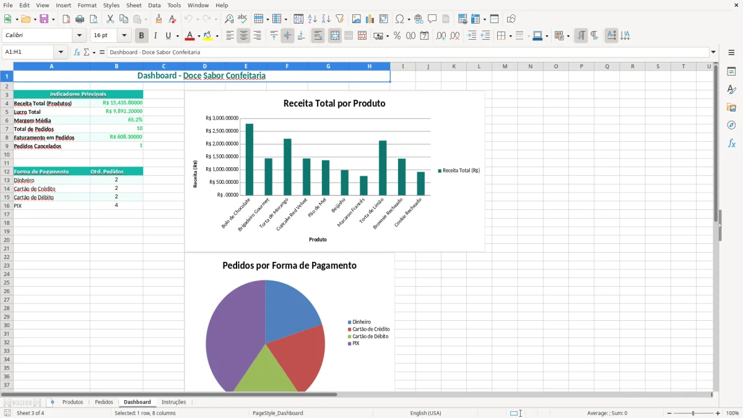This screenshot has height=418, width=743.
Task: Click the zoom in plus button
Action: (x=718, y=413)
